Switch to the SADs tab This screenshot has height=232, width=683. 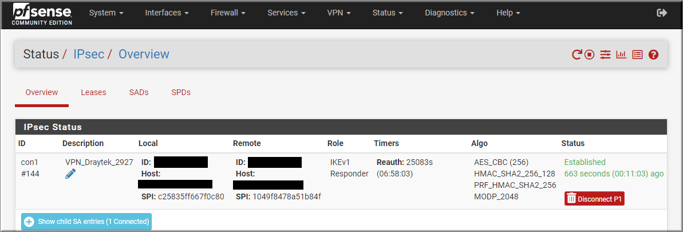[139, 92]
